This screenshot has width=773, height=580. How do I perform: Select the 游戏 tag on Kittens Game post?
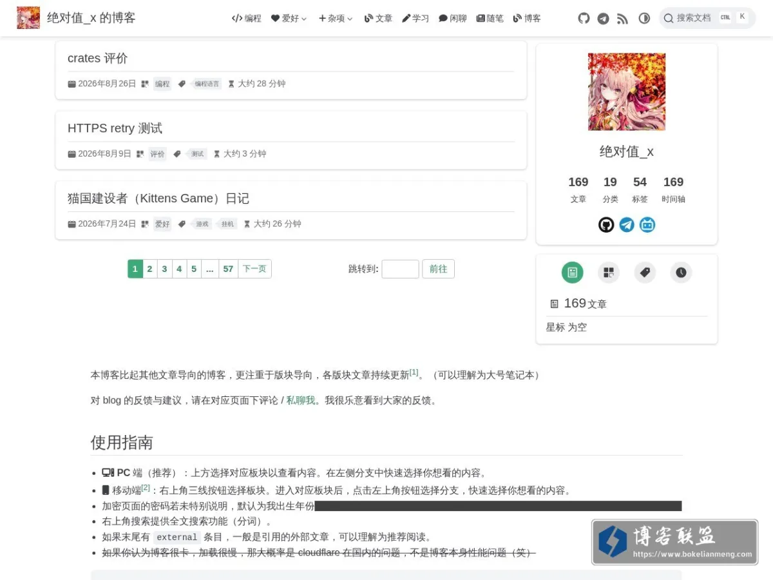point(202,224)
